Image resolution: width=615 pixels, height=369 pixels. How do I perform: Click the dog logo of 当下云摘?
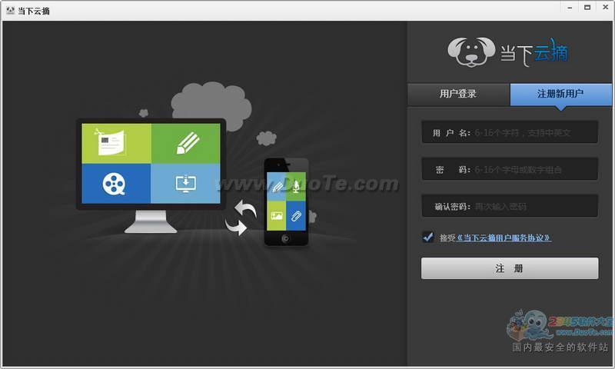click(471, 52)
